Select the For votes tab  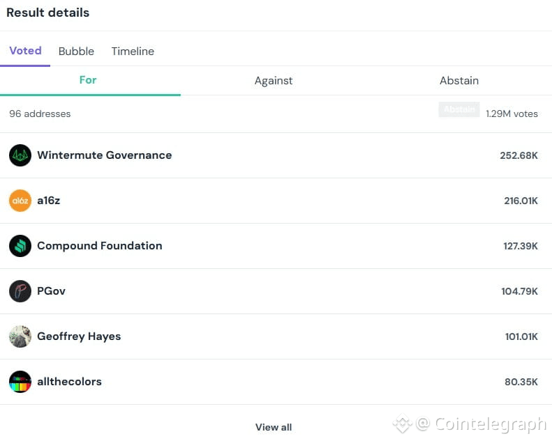88,80
